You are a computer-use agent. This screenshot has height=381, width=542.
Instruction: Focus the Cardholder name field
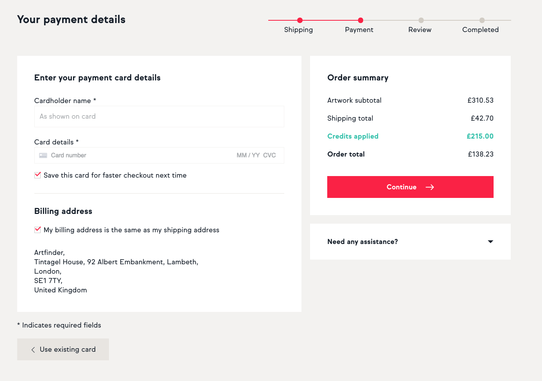(x=159, y=116)
